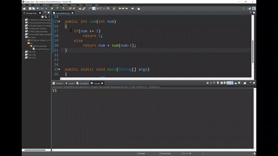This screenshot has width=278, height=156.
Task: Select the src folder in Package Explorer
Action: pos(30,43)
